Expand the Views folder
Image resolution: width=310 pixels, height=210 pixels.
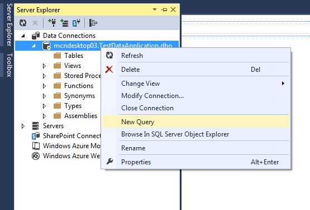[x=44, y=66]
